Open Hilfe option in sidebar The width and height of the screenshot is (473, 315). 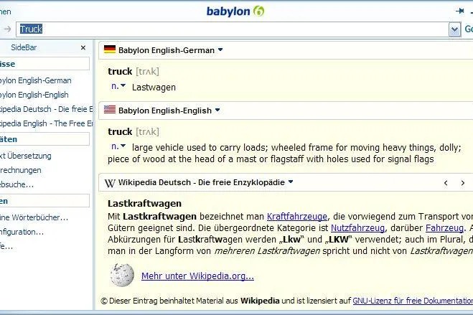coord(6,246)
